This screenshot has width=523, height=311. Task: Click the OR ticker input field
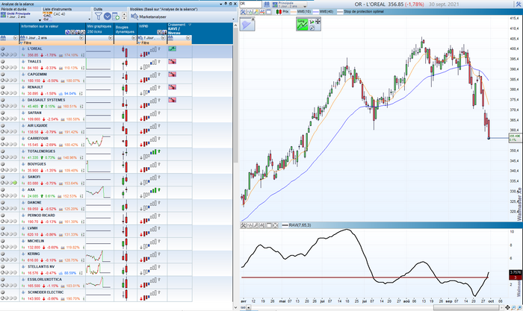pyautogui.click(x=250, y=4)
